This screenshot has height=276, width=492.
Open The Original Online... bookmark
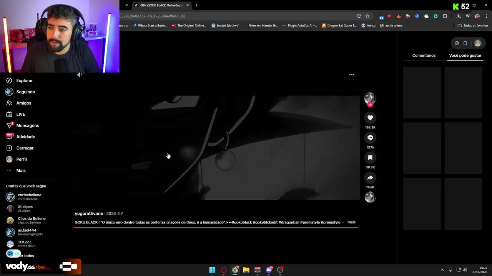[x=189, y=26]
